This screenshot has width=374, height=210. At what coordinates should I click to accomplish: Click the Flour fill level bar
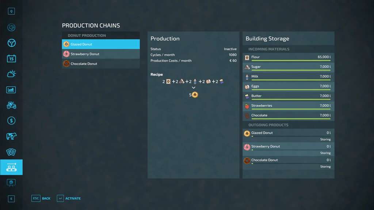[291, 61]
